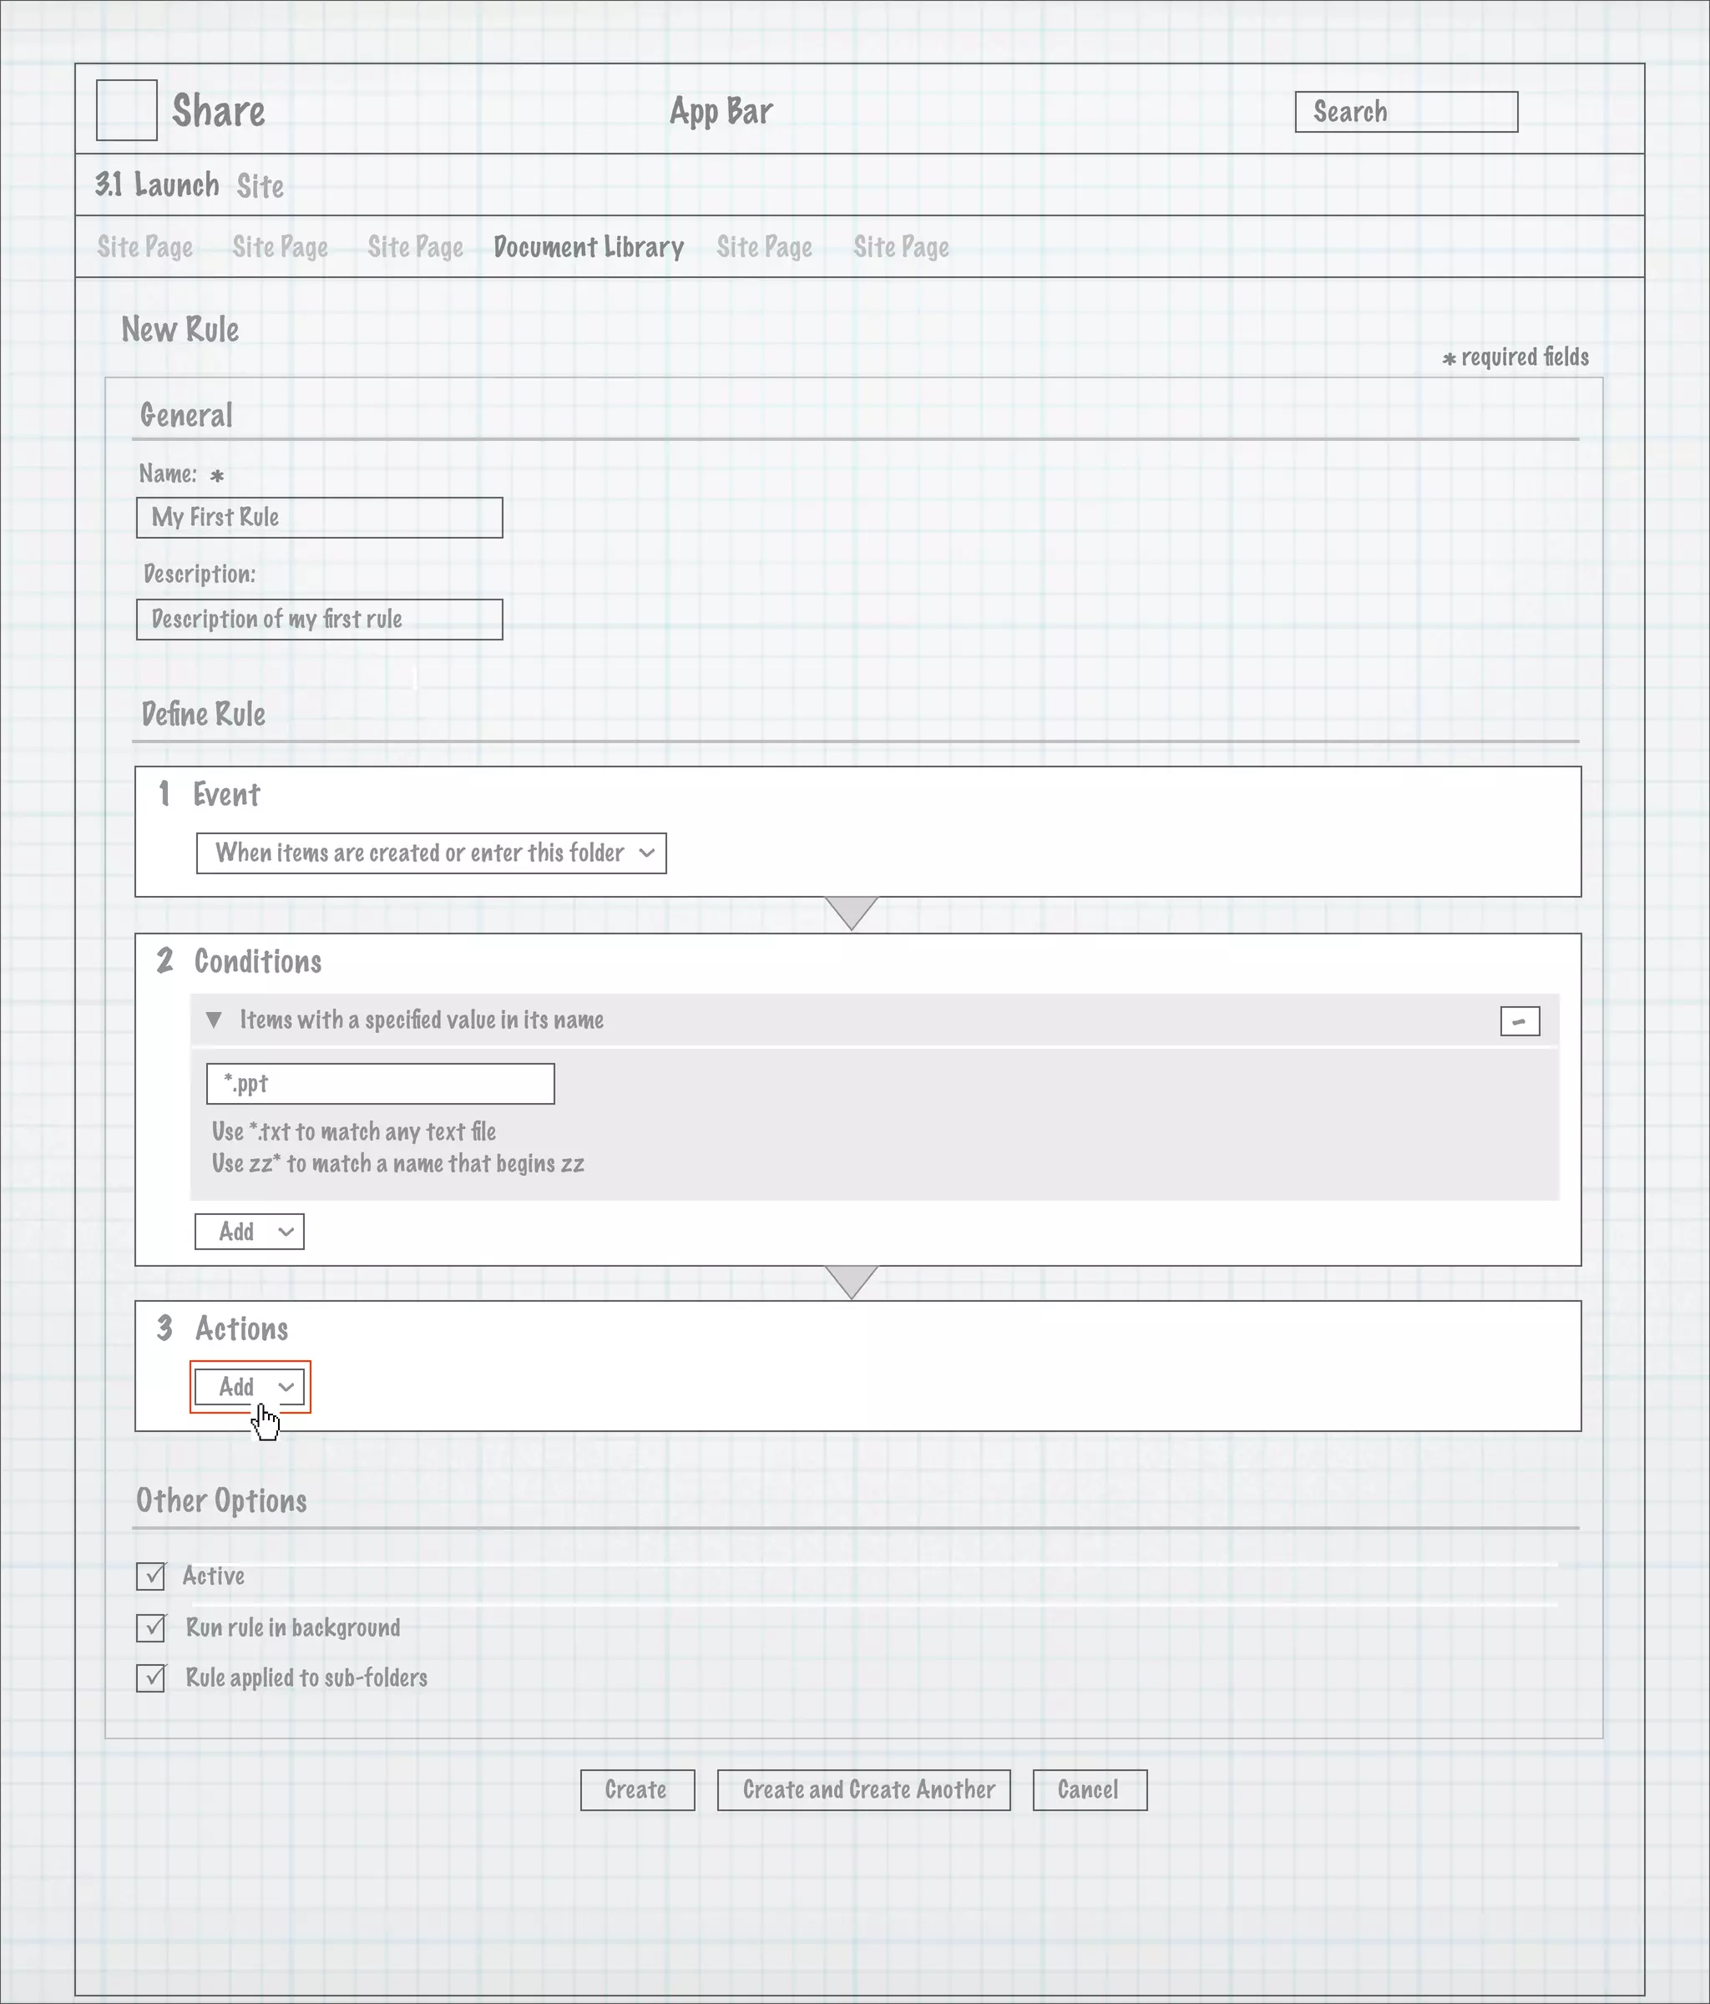Collapse the 'Items with a specified value' triangle

point(215,1020)
